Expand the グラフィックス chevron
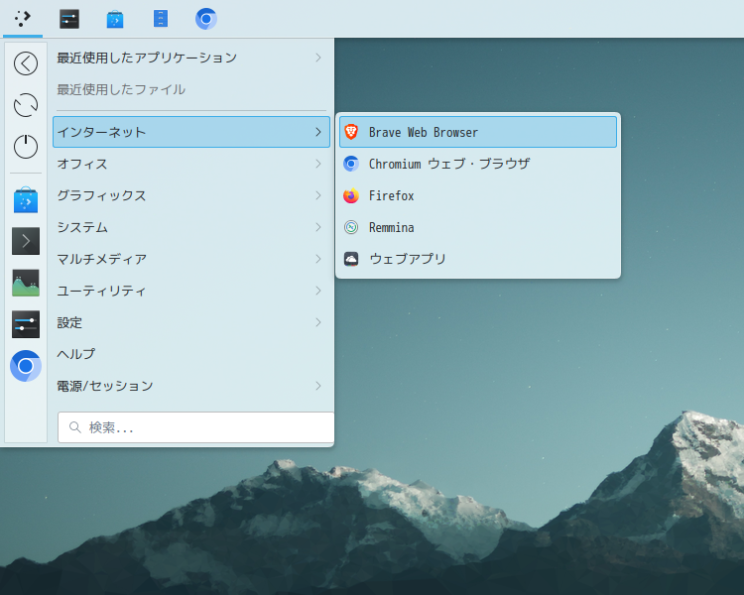This screenshot has height=595, width=744. 318,195
